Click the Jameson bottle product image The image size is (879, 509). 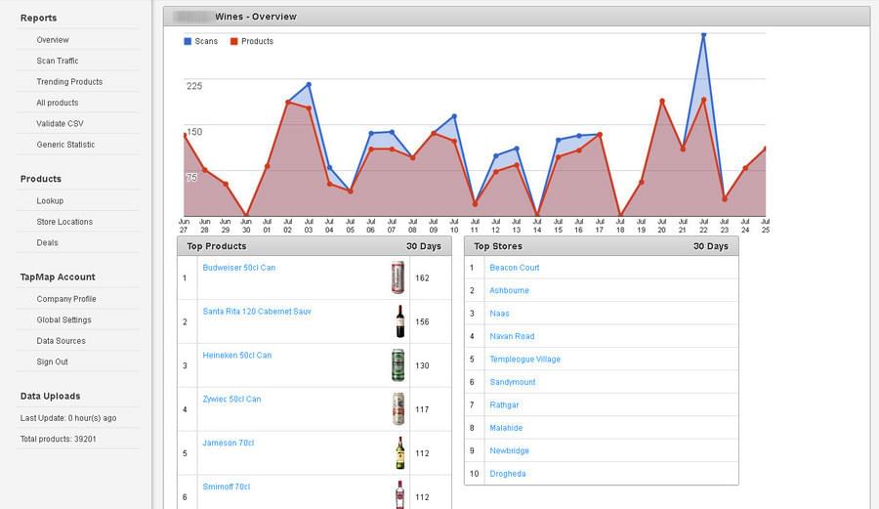click(x=399, y=452)
